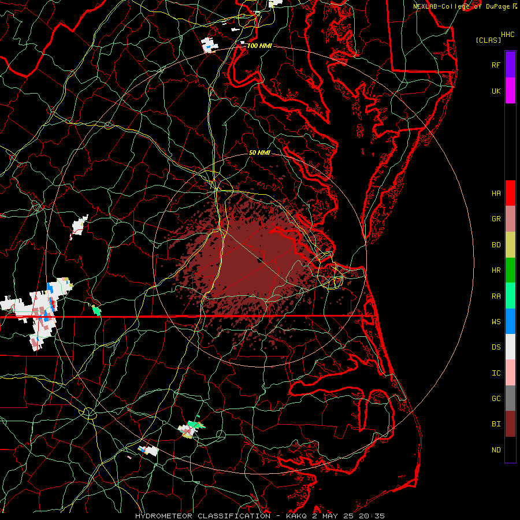This screenshot has width=520, height=520.
Task: Click the '2 MAY 25' date text
Action: tap(332, 516)
